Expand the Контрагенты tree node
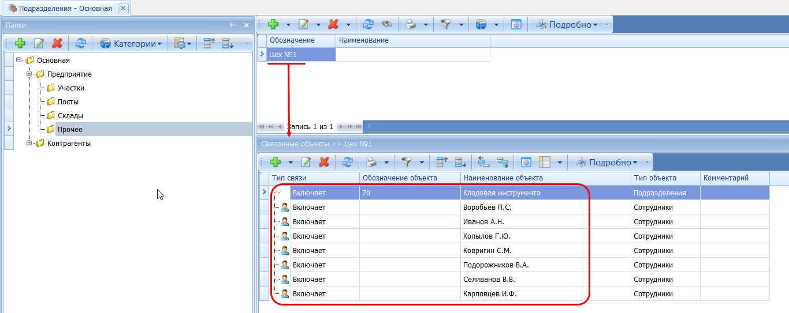Screen dimensions: 789x313 [x=29, y=143]
